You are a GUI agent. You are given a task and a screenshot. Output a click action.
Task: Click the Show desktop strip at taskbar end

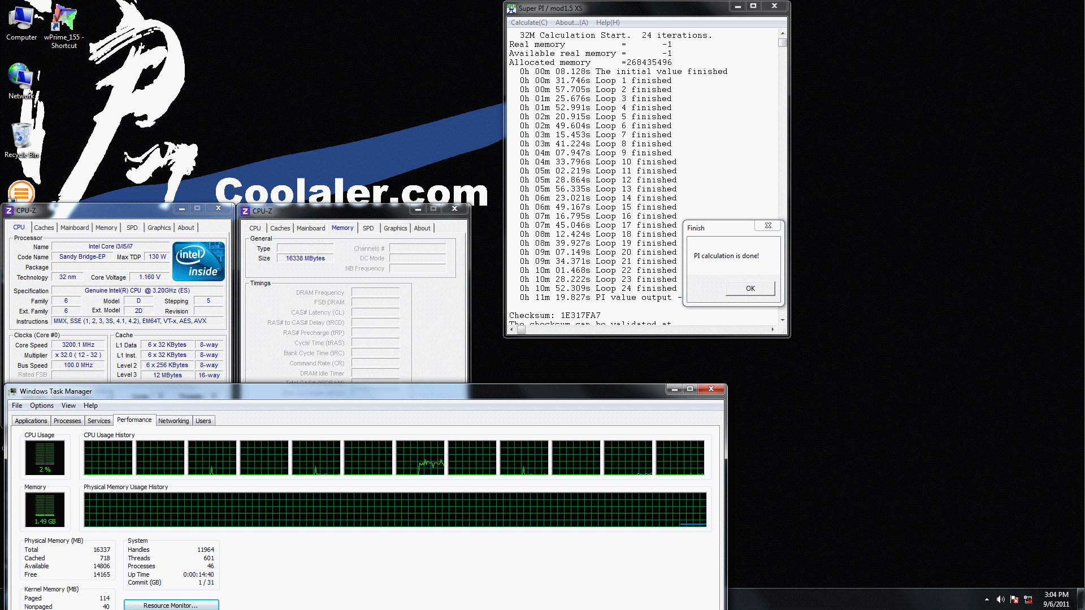tap(1081, 599)
